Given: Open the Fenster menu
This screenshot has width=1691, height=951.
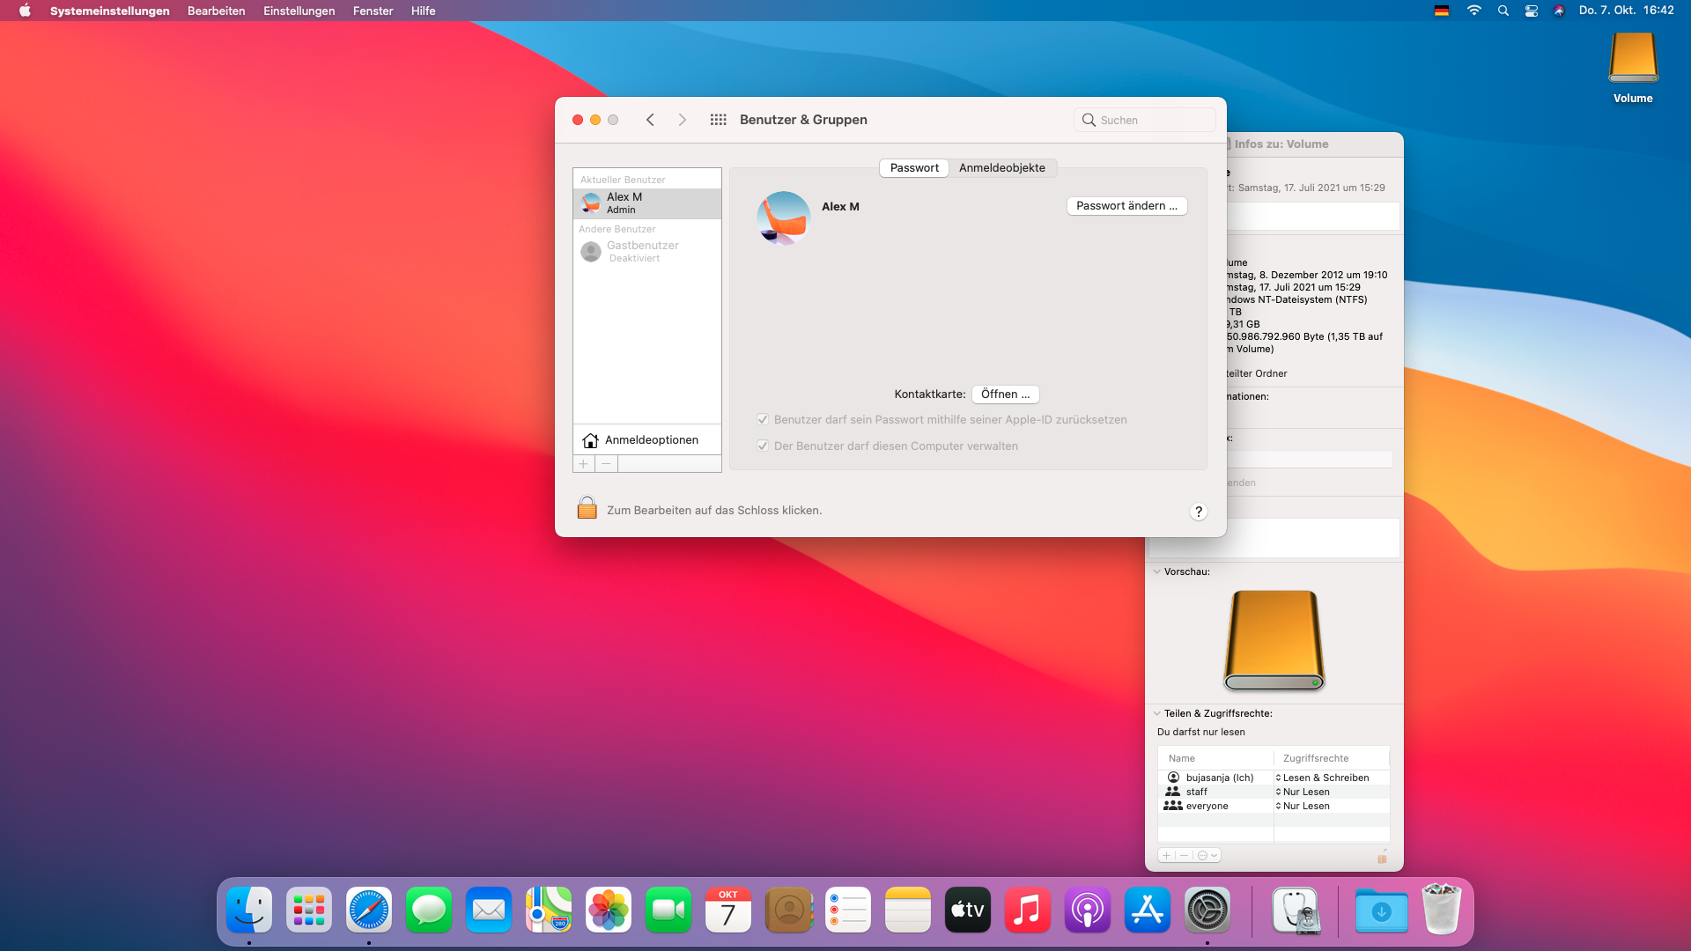Looking at the screenshot, I should 373,11.
